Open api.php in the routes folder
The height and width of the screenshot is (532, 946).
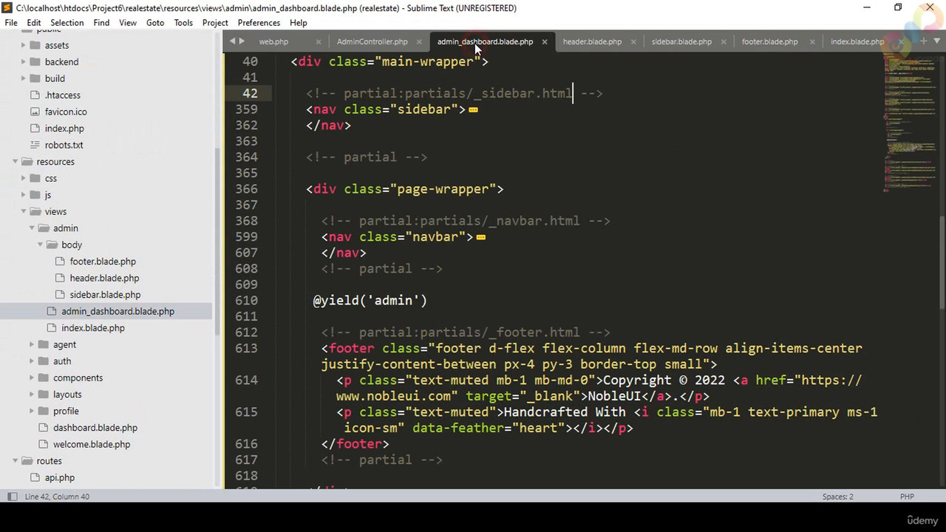coord(59,477)
